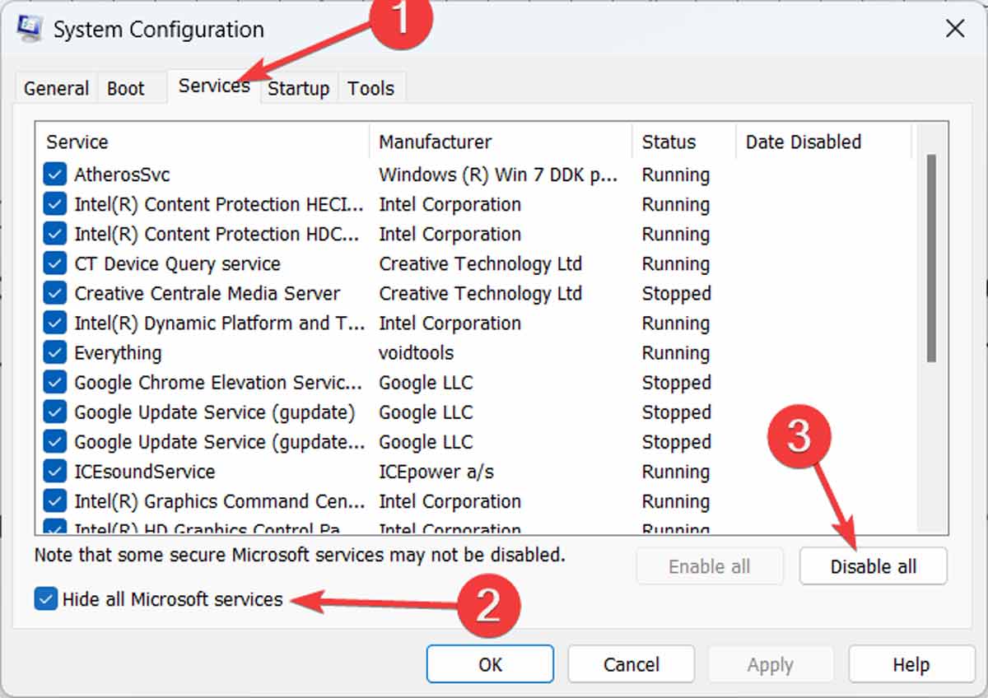Uncheck the AtherosSvc service
The height and width of the screenshot is (698, 988).
(x=54, y=174)
